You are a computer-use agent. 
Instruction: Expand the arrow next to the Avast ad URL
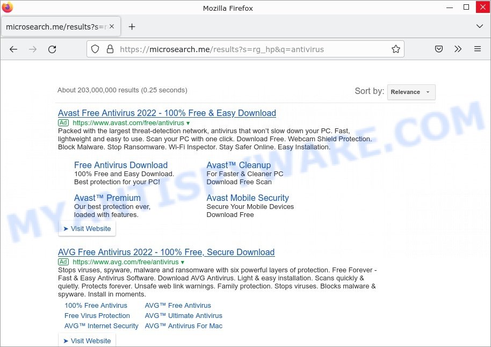(187, 123)
